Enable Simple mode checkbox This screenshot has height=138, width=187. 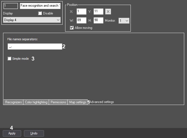9,59
